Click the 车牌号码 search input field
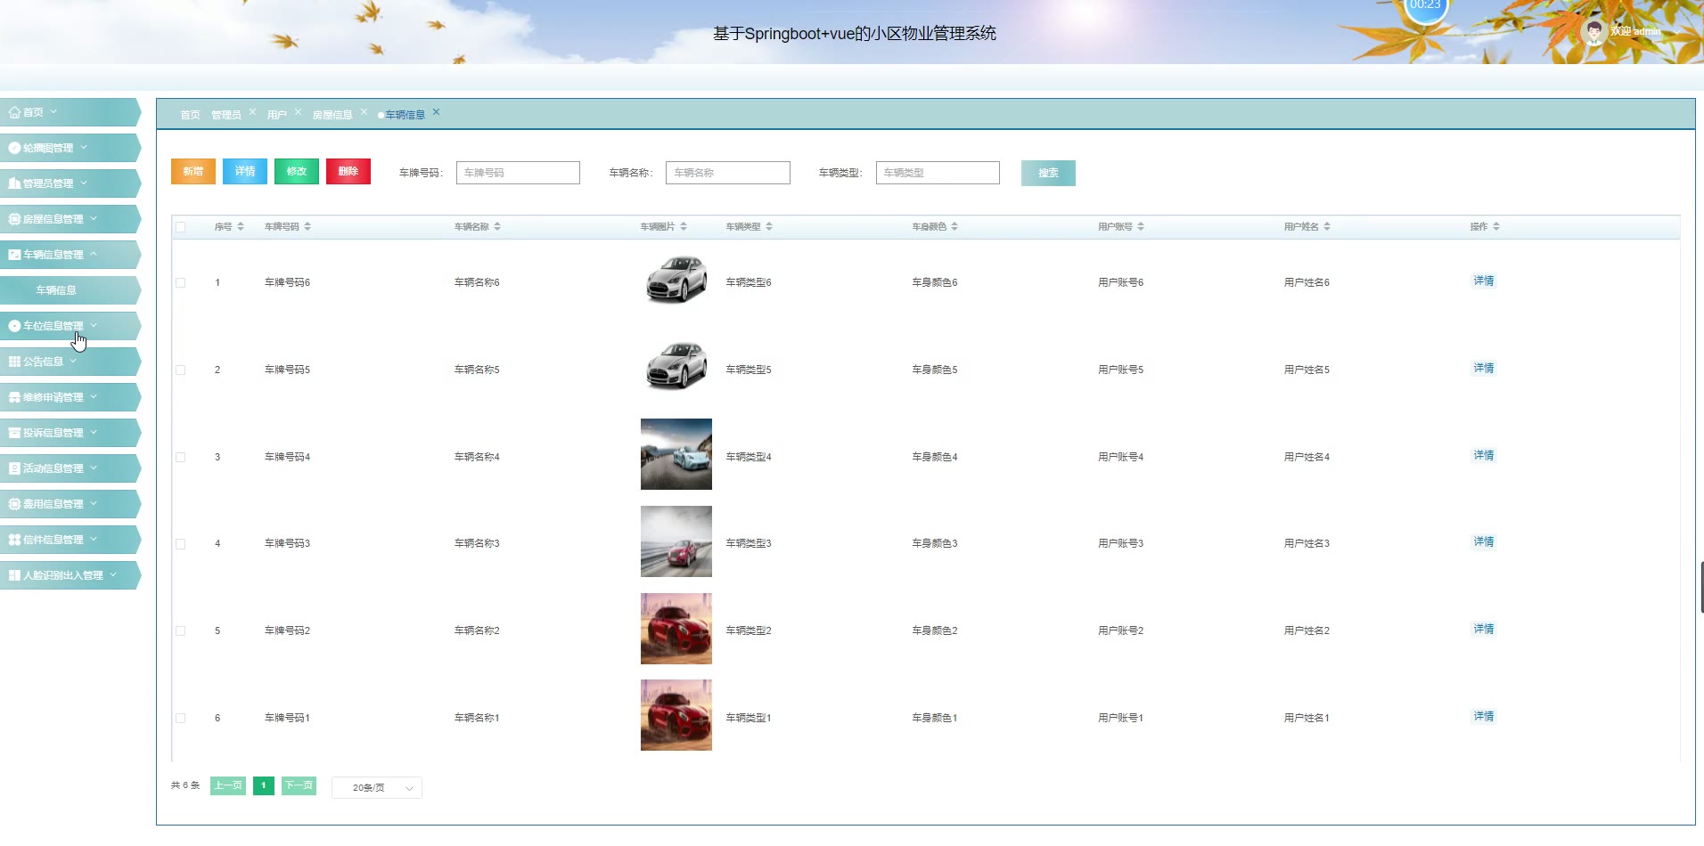Viewport: 1704px width, 846px height. (x=518, y=173)
